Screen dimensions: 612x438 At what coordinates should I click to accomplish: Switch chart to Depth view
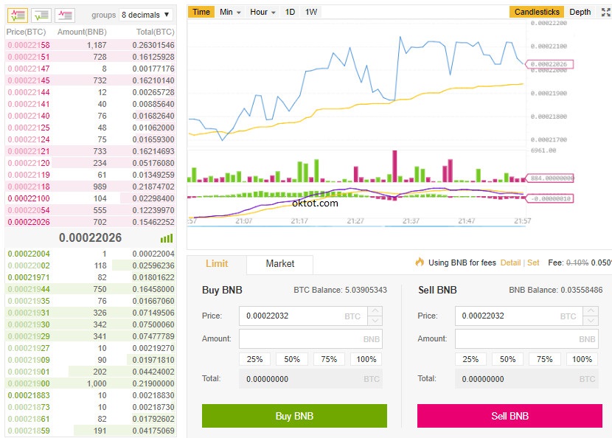coord(580,12)
